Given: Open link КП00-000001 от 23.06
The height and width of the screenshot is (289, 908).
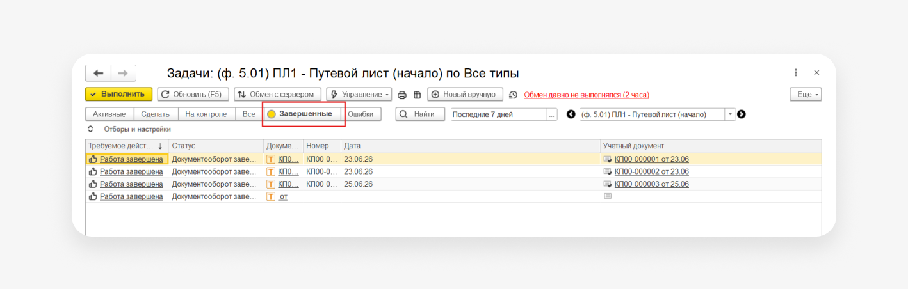Looking at the screenshot, I should point(652,159).
